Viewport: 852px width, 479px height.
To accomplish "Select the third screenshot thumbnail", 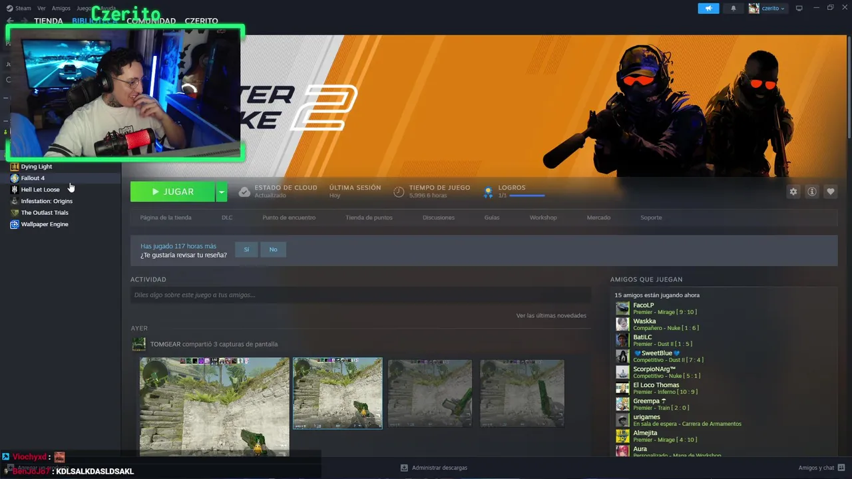I will point(430,393).
